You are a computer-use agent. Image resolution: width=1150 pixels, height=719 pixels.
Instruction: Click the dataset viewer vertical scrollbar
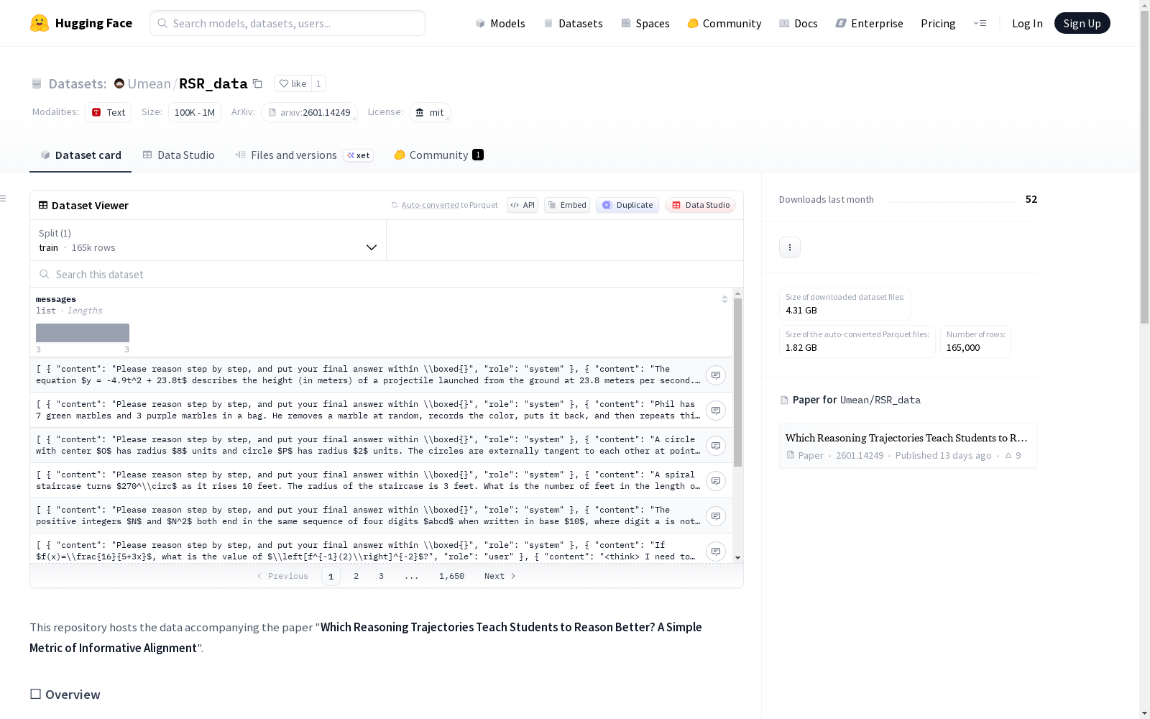click(x=737, y=383)
